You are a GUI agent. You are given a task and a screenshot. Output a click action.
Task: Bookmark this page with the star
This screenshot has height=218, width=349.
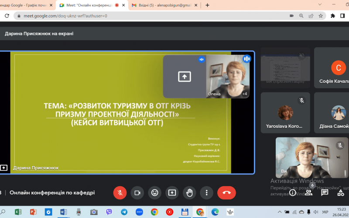click(321, 16)
